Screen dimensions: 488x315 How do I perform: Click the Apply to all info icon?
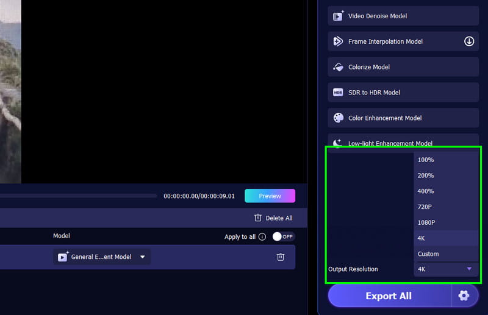[x=262, y=236]
